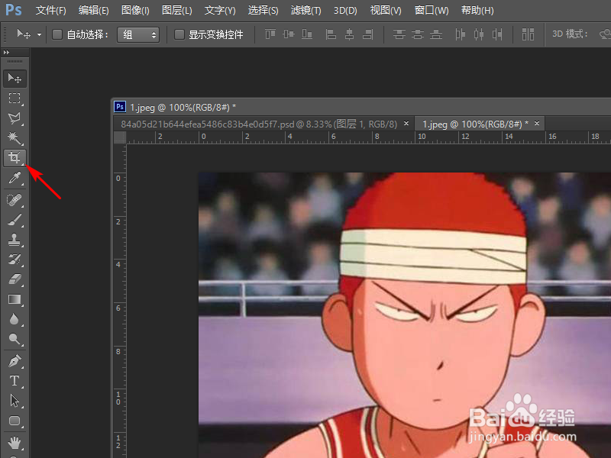Click Distribute horizontal centers icon

(x=479, y=34)
